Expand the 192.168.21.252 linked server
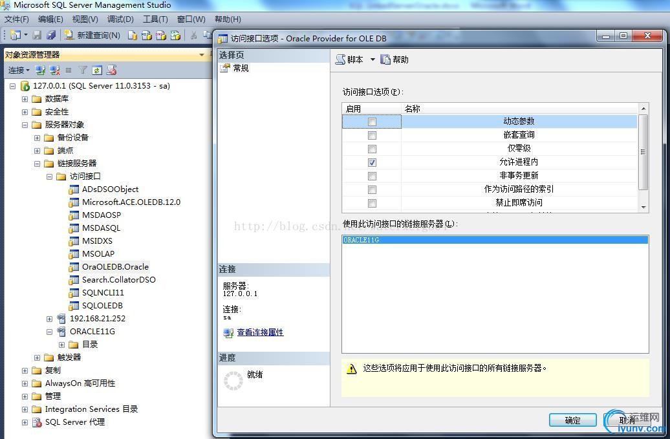 click(50, 319)
